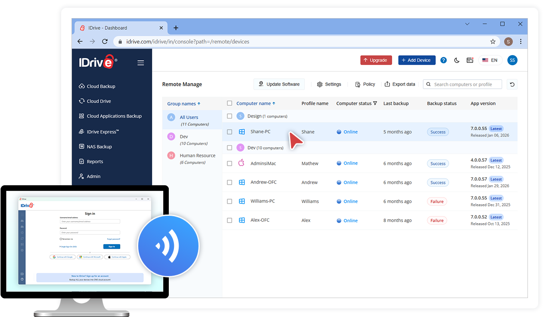Screen dimensions: 546x317
Task: Open Reports in sidebar
Action: (91, 162)
